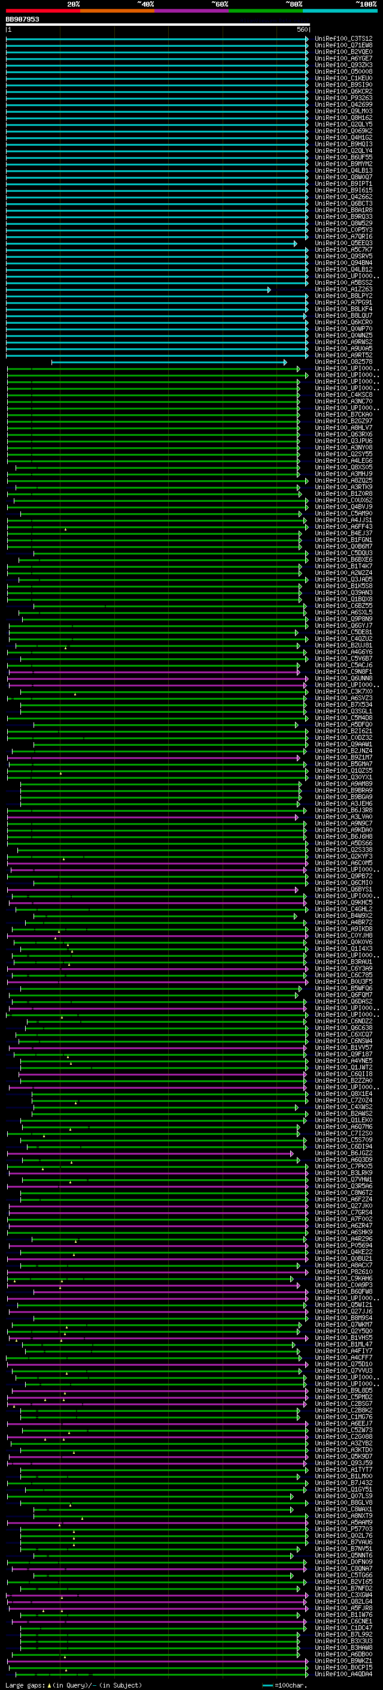Select the UniRef100_B9Z1M7 label
Image resolution: width=383 pixels, height=1690 pixels.
tap(344, 758)
